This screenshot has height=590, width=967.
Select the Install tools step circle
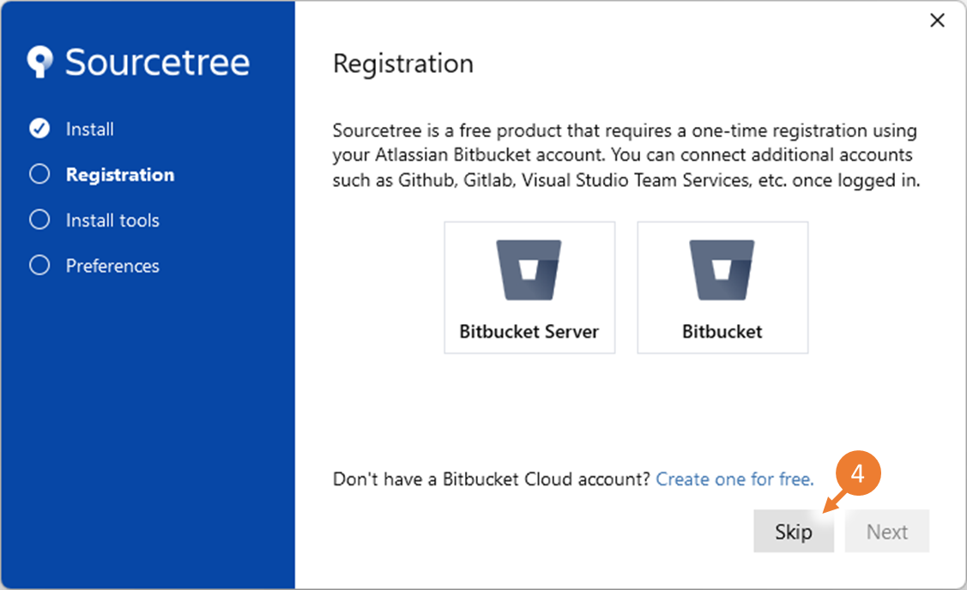click(x=39, y=220)
